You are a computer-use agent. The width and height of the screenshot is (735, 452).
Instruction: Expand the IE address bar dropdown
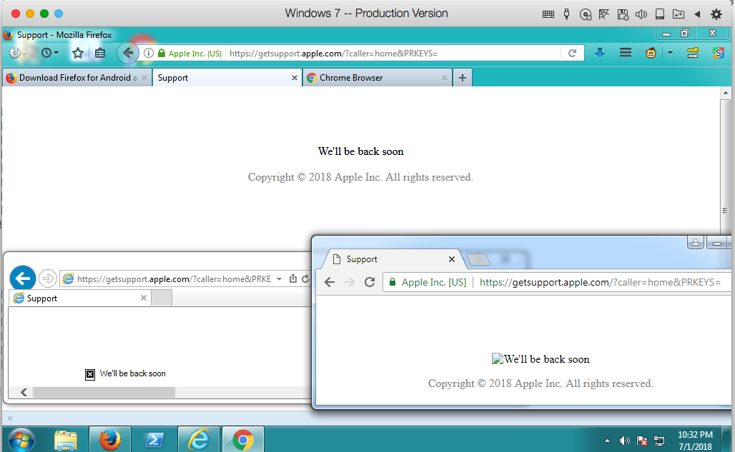click(279, 279)
